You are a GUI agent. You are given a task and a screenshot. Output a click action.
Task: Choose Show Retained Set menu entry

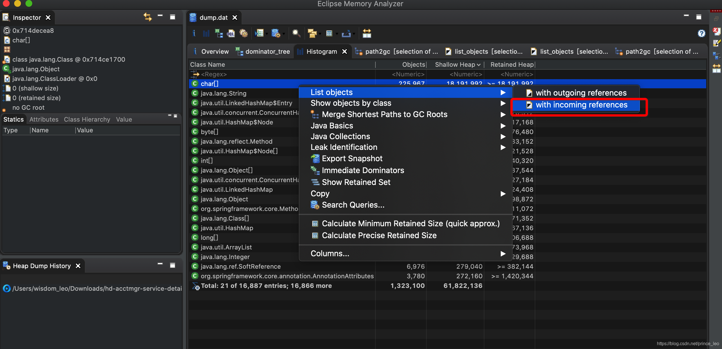point(356,182)
